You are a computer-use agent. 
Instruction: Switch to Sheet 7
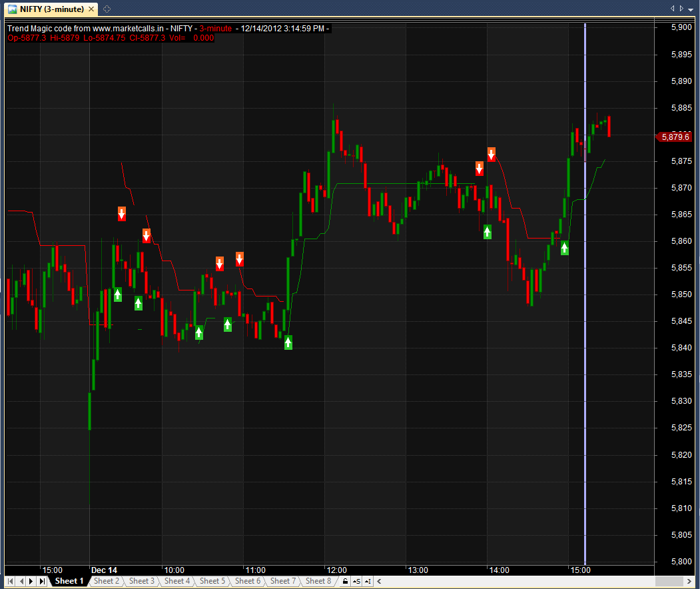(x=282, y=581)
